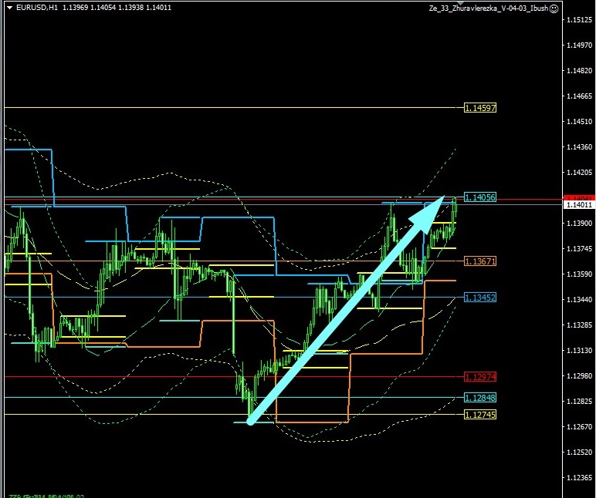Screen dimensions: 596x498
Task: Click 1.15125 on the price scale
Action: [579, 19]
